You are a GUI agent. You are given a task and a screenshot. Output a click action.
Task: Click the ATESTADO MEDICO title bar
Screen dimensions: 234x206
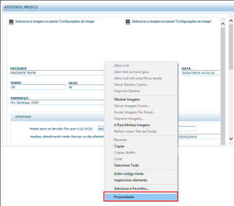point(118,7)
